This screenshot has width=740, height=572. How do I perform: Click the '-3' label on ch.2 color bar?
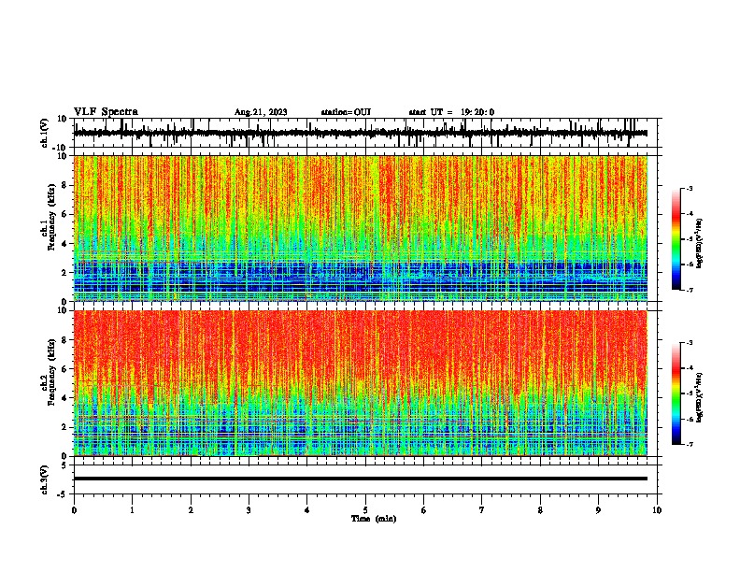click(690, 343)
